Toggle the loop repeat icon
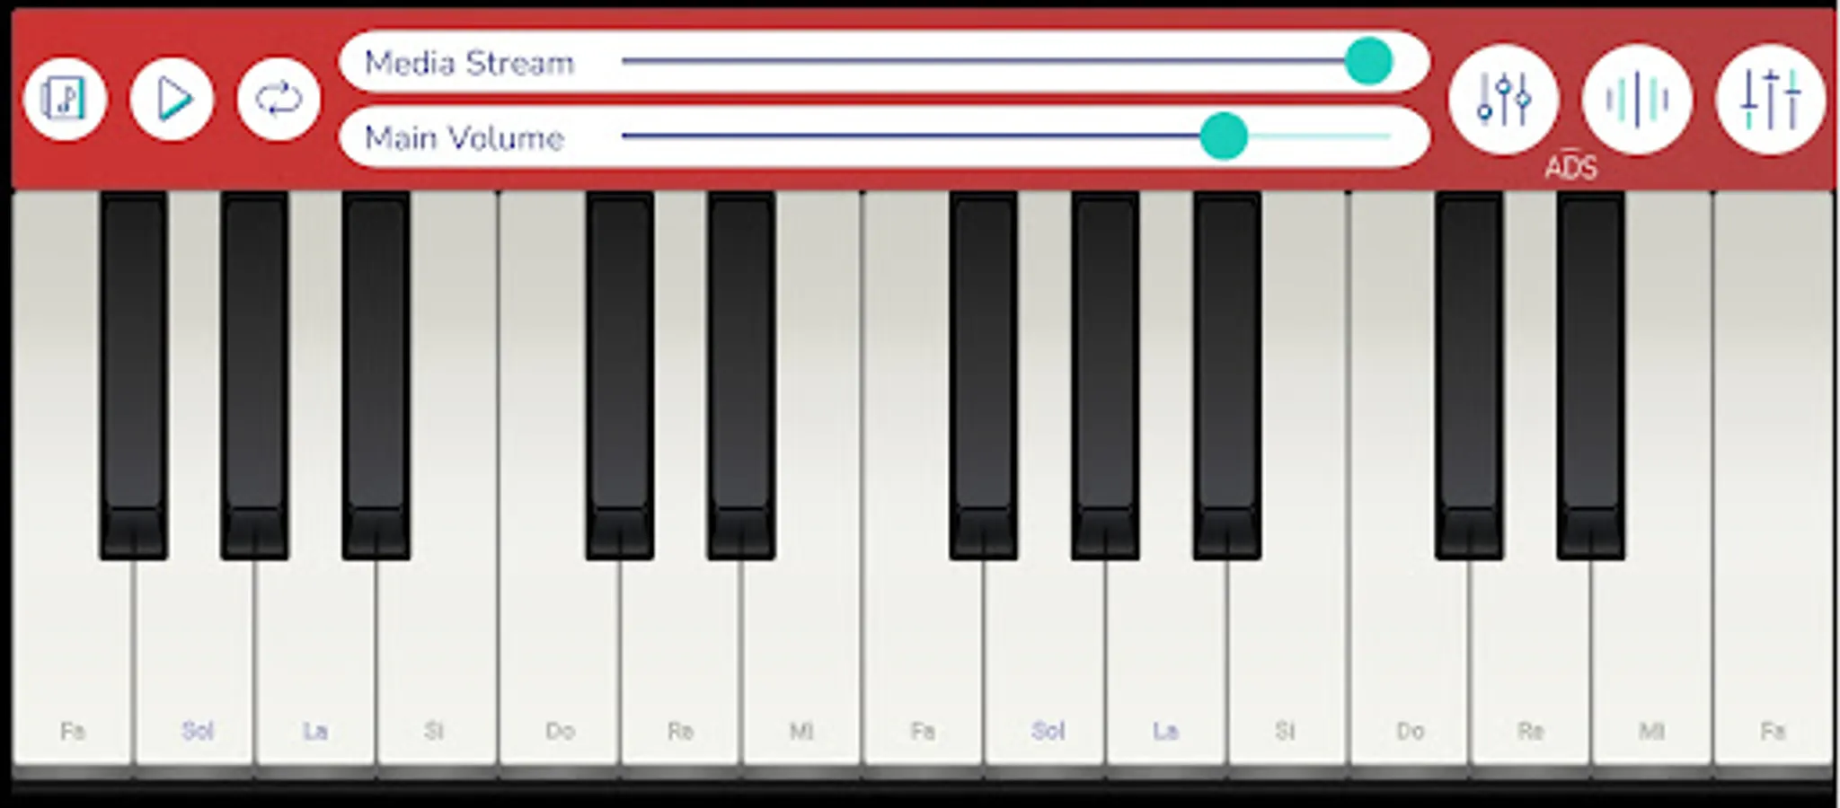This screenshot has width=1840, height=808. click(279, 99)
